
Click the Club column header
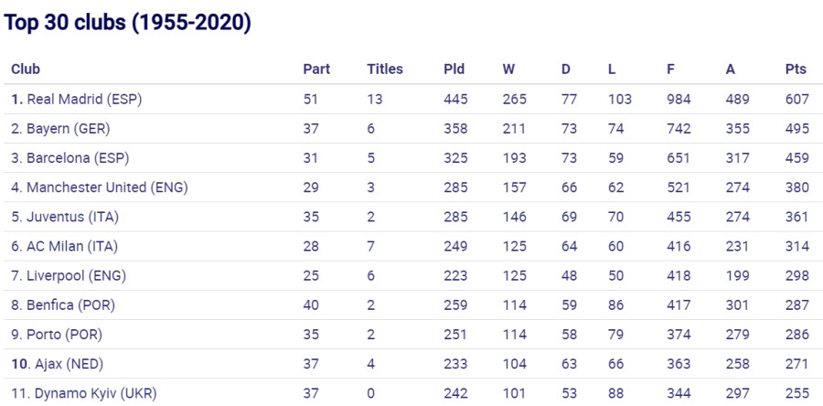coord(26,69)
